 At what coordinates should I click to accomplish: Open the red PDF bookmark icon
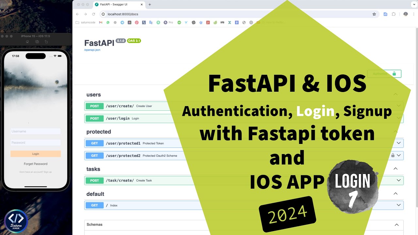(x=208, y=23)
